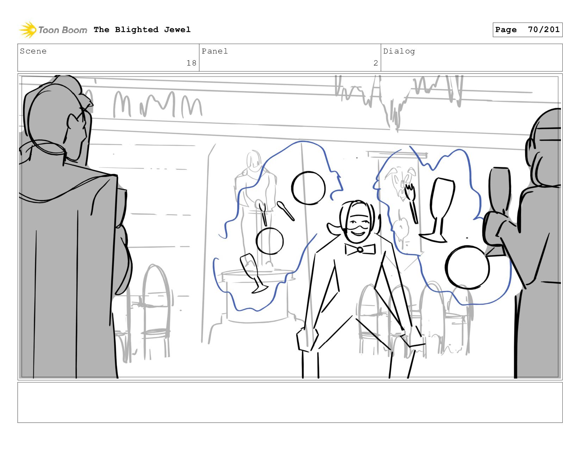Select scene number '18'
This screenshot has height=449, width=581.
[x=191, y=63]
